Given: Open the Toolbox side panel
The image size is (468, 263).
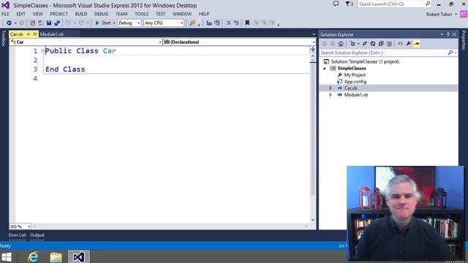Looking at the screenshot, I should click(4, 38).
